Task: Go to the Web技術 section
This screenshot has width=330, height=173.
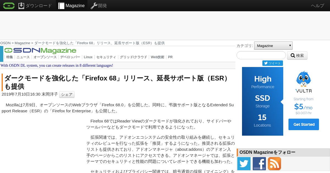Action: click(158, 57)
